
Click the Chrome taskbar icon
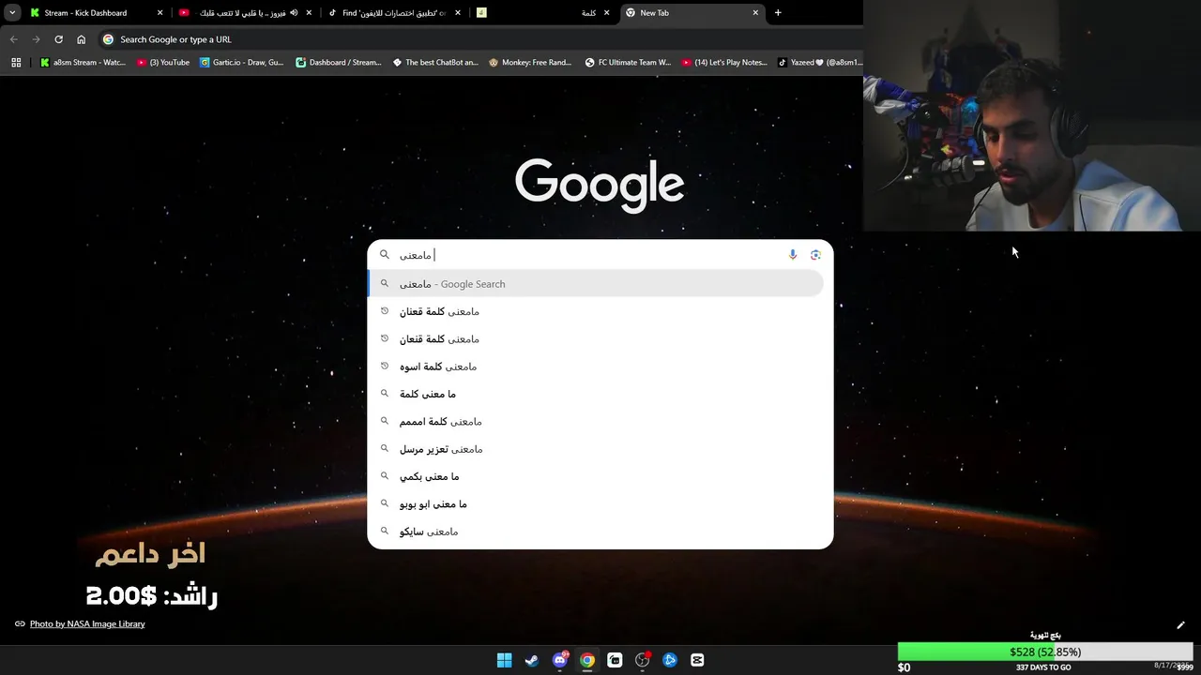[586, 660]
